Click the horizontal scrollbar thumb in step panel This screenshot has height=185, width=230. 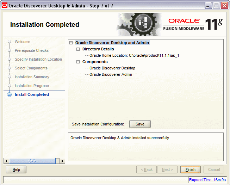pos(32,161)
